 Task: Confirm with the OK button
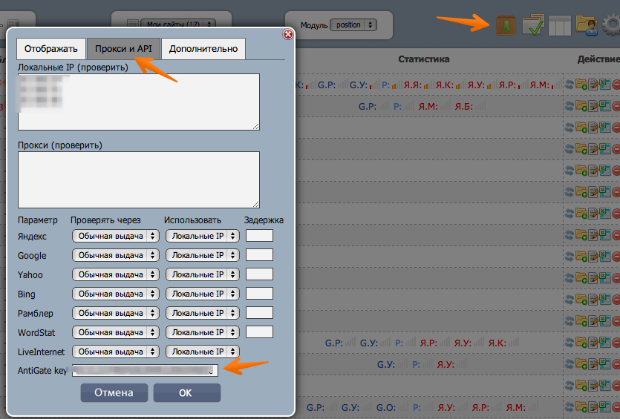[x=186, y=392]
